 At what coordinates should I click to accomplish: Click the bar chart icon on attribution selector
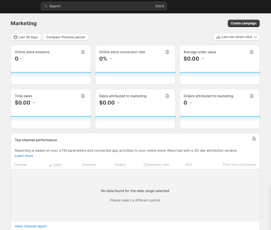click(x=218, y=37)
